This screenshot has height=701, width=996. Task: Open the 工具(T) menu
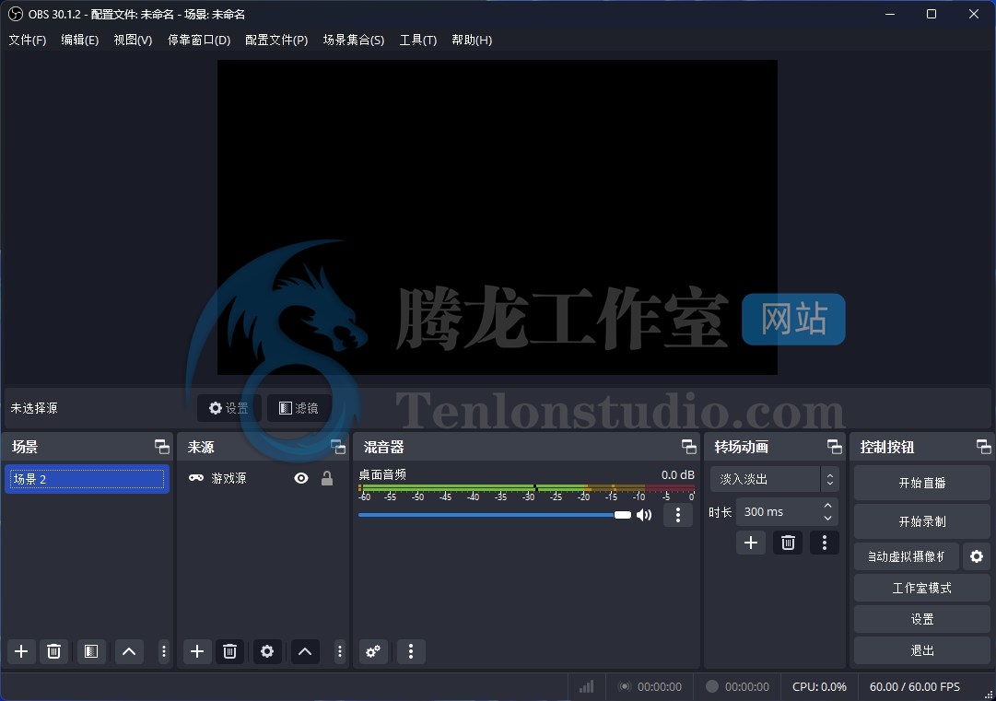pyautogui.click(x=418, y=40)
